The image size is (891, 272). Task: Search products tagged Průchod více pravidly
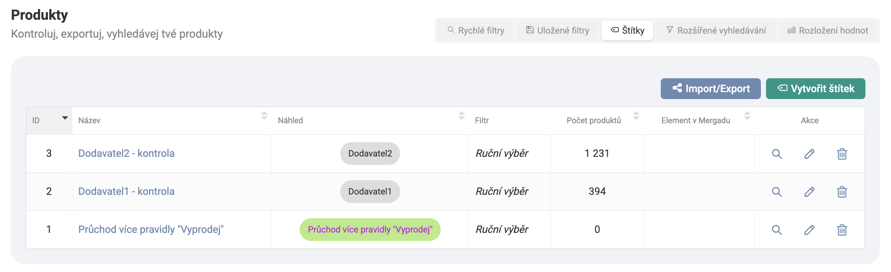coord(777,230)
